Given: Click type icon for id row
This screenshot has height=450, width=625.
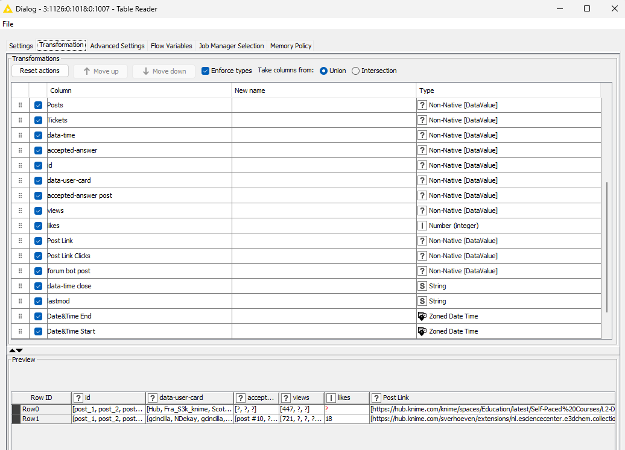Looking at the screenshot, I should (x=422, y=165).
